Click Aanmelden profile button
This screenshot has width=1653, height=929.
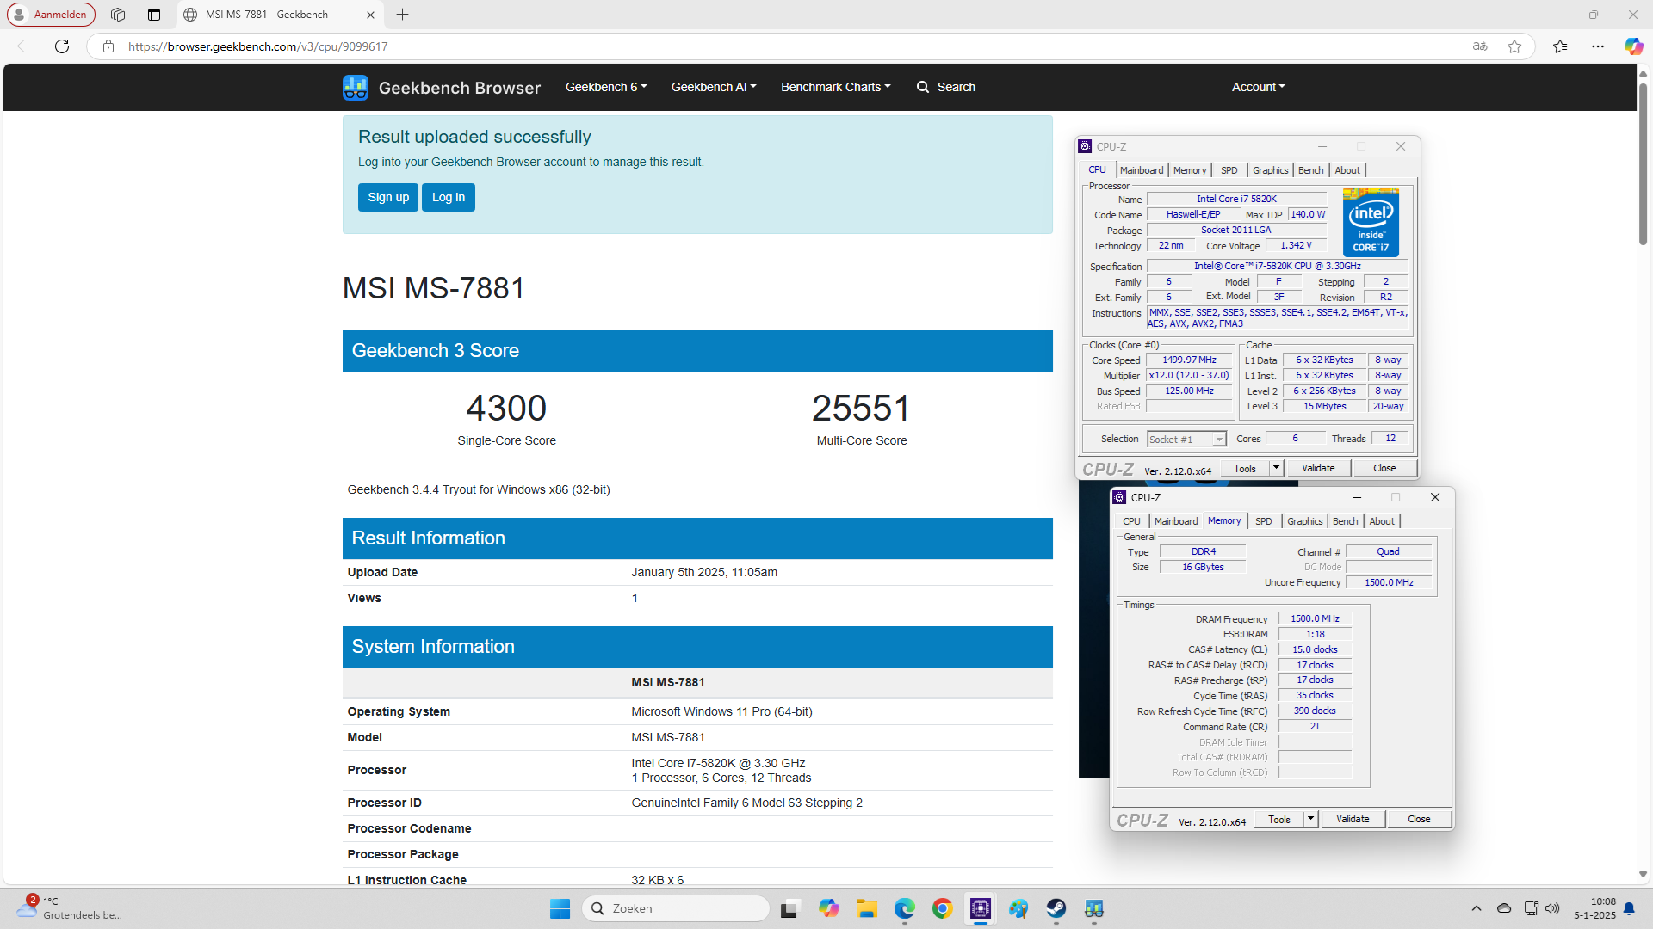tap(51, 15)
